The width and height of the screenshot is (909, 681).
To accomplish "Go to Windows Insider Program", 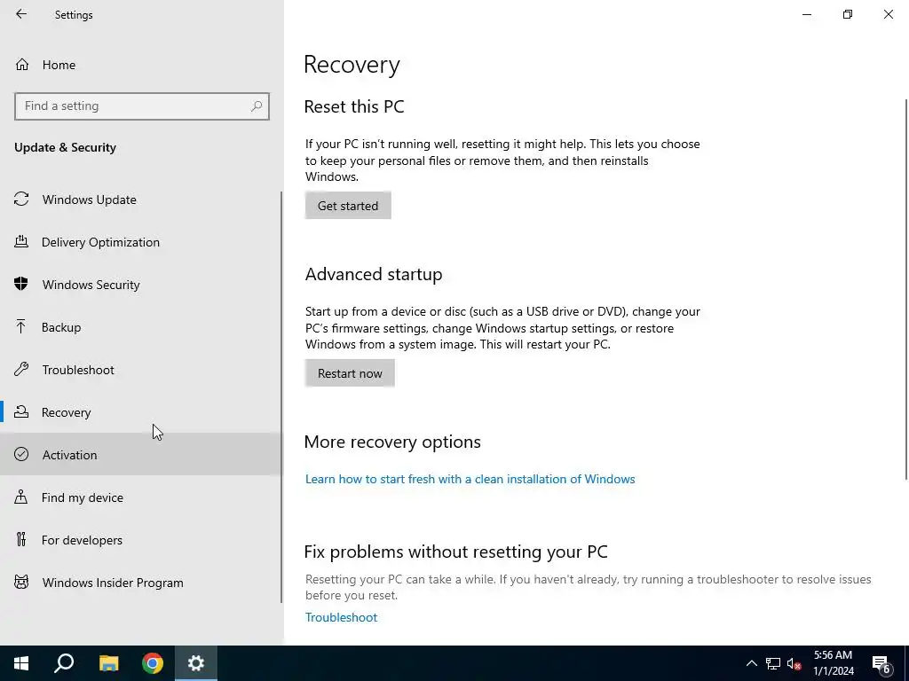I will (x=113, y=583).
